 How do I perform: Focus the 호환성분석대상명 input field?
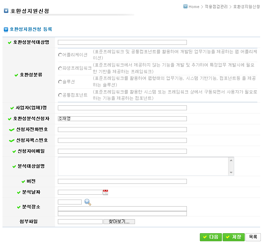coord(122,42)
